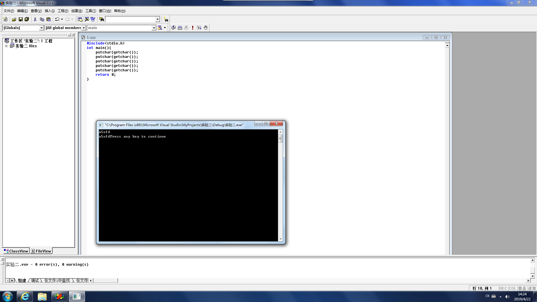
Task: Switch to the FileView tab
Action: point(41,251)
